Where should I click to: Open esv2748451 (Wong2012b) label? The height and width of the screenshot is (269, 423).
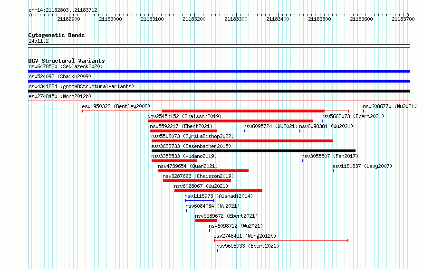click(245, 236)
